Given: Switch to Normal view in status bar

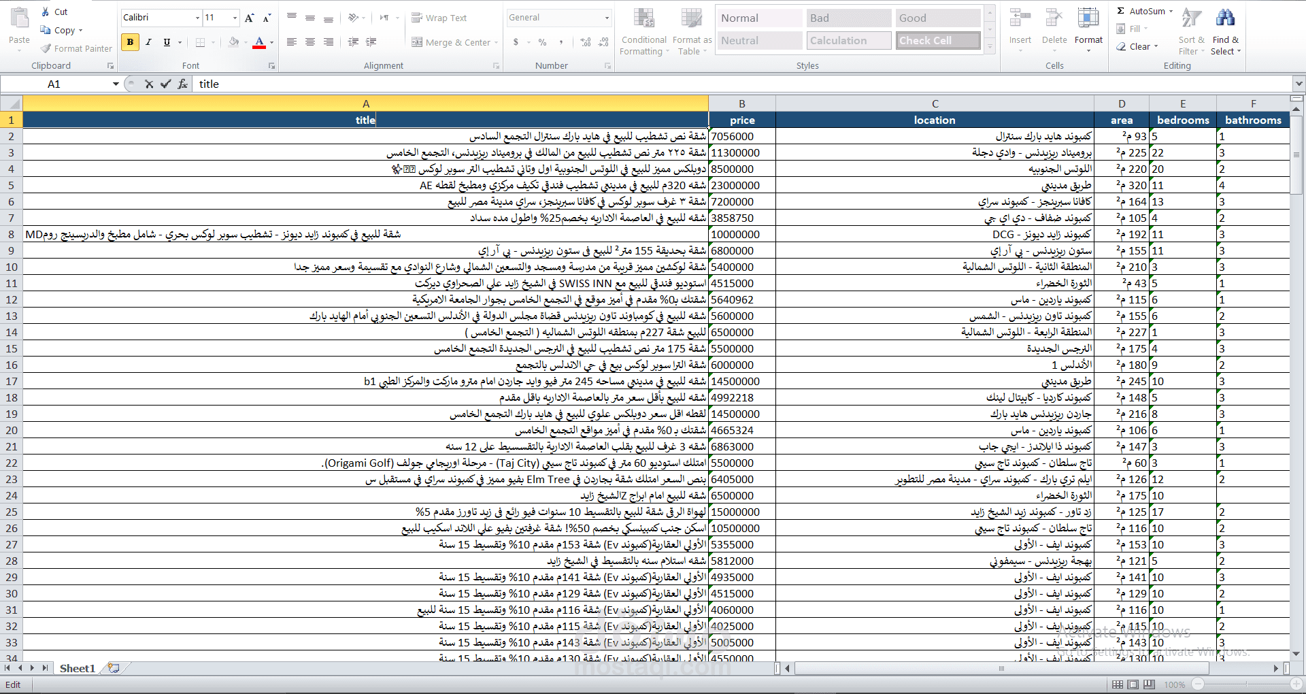Looking at the screenshot, I should (x=1117, y=684).
